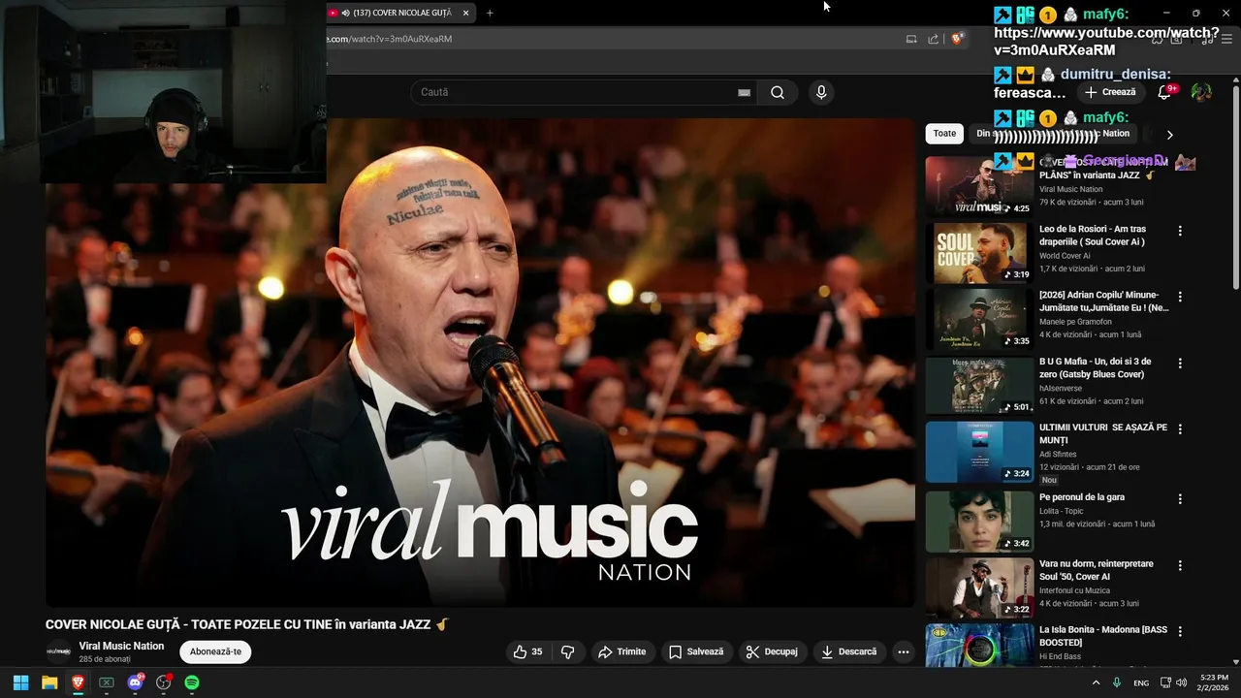Open Vara nu dorm video thumbnail
Image resolution: width=1241 pixels, height=698 pixels.
coord(979,587)
